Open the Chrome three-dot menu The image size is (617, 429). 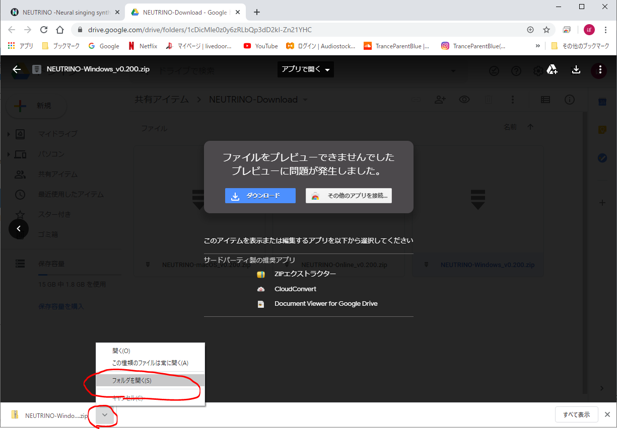tap(606, 30)
